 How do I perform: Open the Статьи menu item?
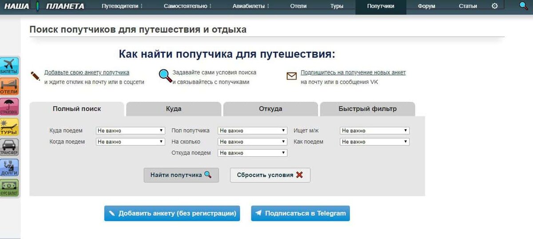click(x=468, y=6)
